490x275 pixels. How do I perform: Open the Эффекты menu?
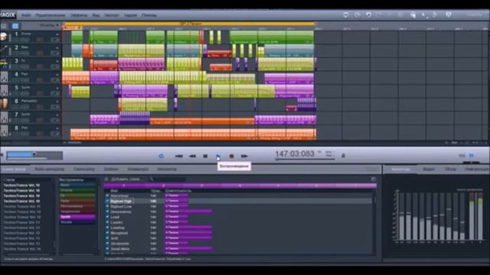pos(79,15)
